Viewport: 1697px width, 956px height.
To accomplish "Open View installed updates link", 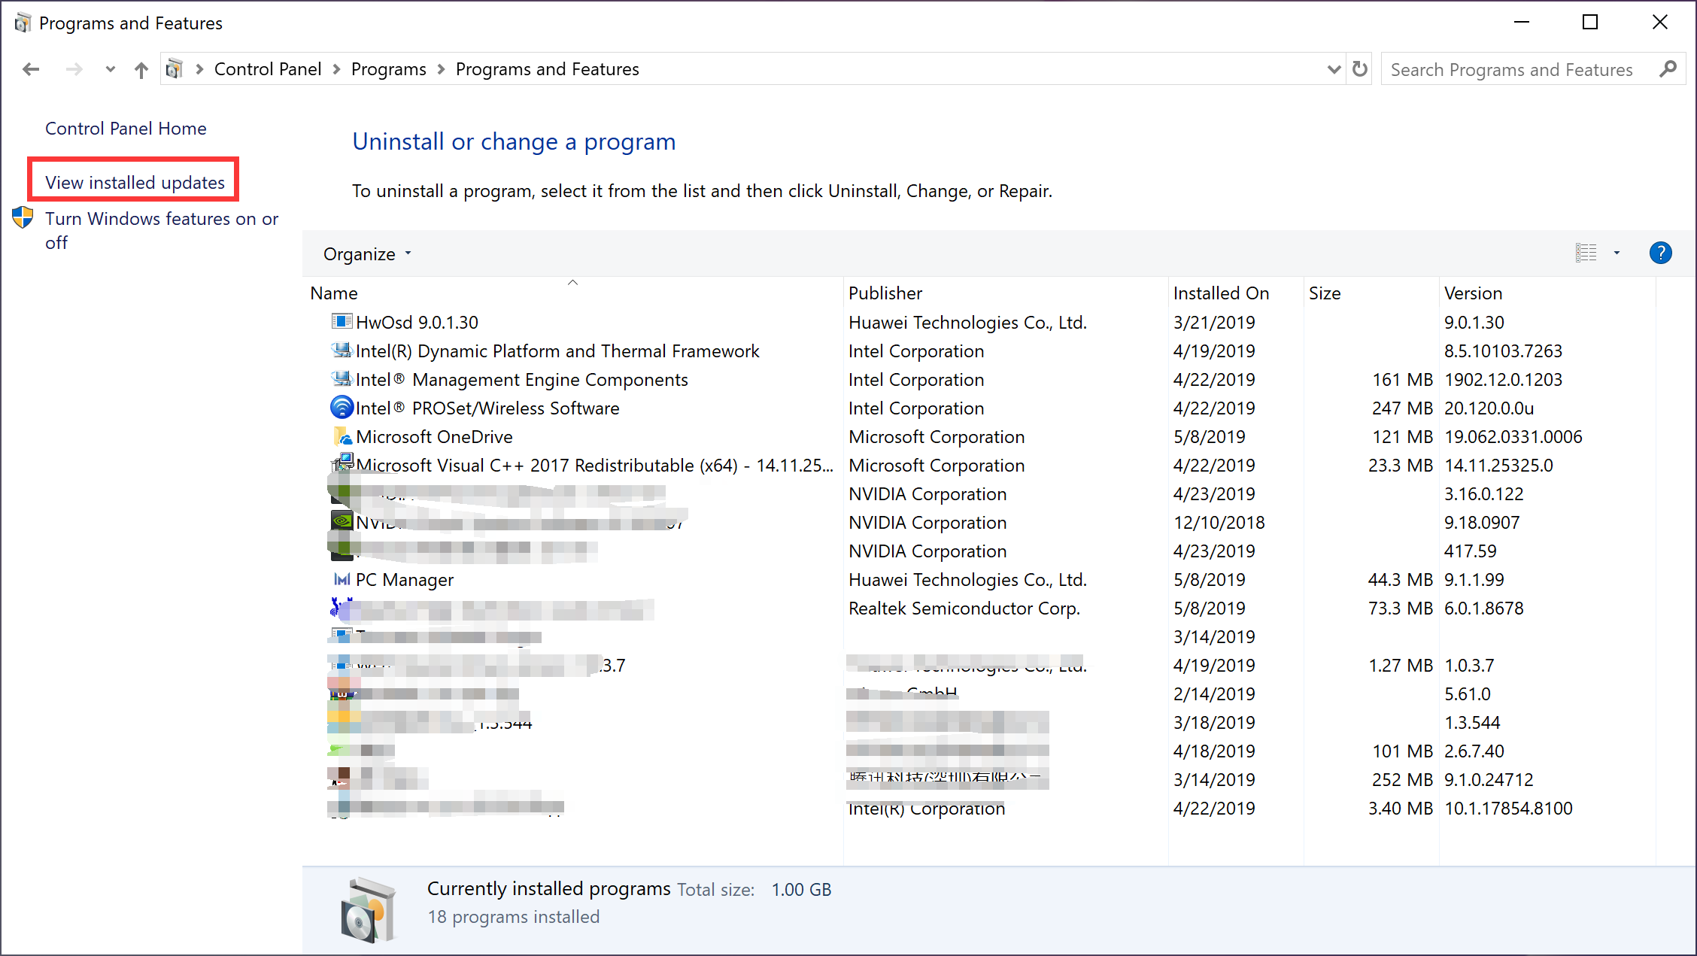I will coord(135,182).
